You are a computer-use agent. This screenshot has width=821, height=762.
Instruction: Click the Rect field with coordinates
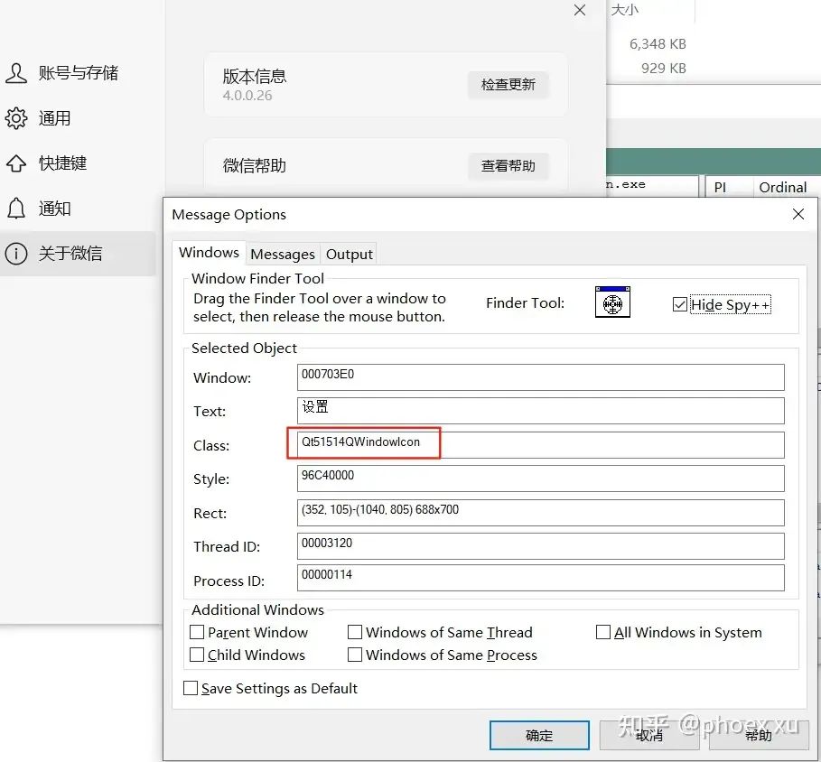tap(541, 513)
